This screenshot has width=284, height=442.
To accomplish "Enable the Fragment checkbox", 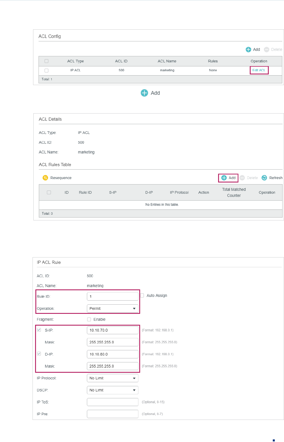I will (89, 319).
